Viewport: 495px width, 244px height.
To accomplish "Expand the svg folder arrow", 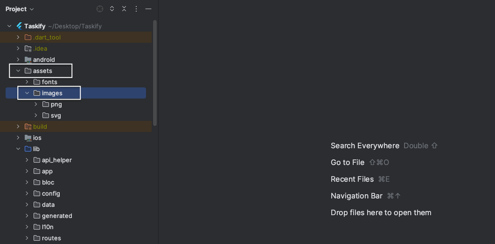I will pyautogui.click(x=36, y=115).
